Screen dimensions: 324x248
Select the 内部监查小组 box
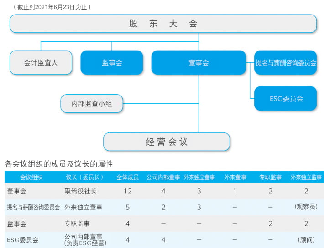coord(92,103)
